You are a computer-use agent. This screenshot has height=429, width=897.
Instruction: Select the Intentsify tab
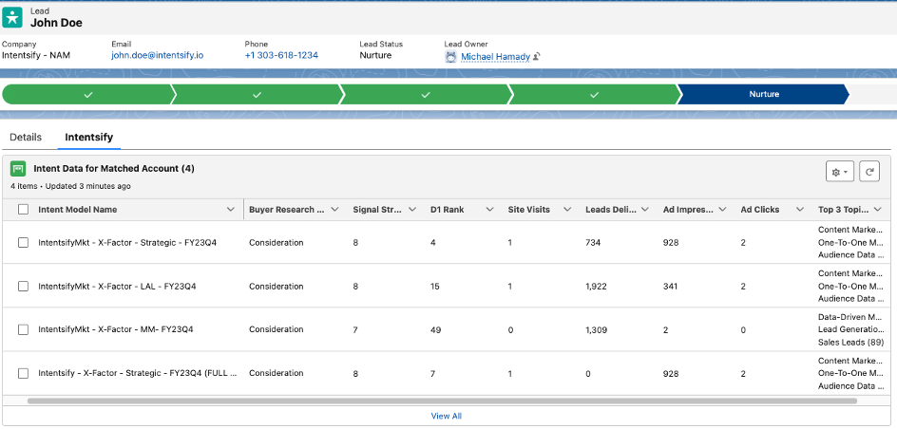coord(88,138)
